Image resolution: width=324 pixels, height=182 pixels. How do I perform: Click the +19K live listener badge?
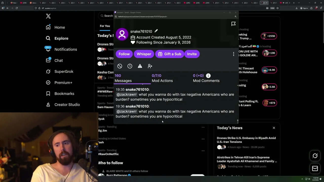tap(269, 53)
